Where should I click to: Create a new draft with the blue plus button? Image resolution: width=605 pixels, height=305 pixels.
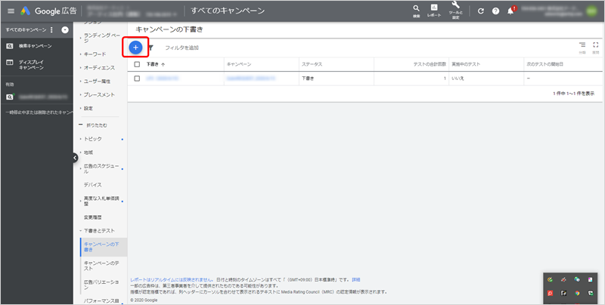coord(135,48)
